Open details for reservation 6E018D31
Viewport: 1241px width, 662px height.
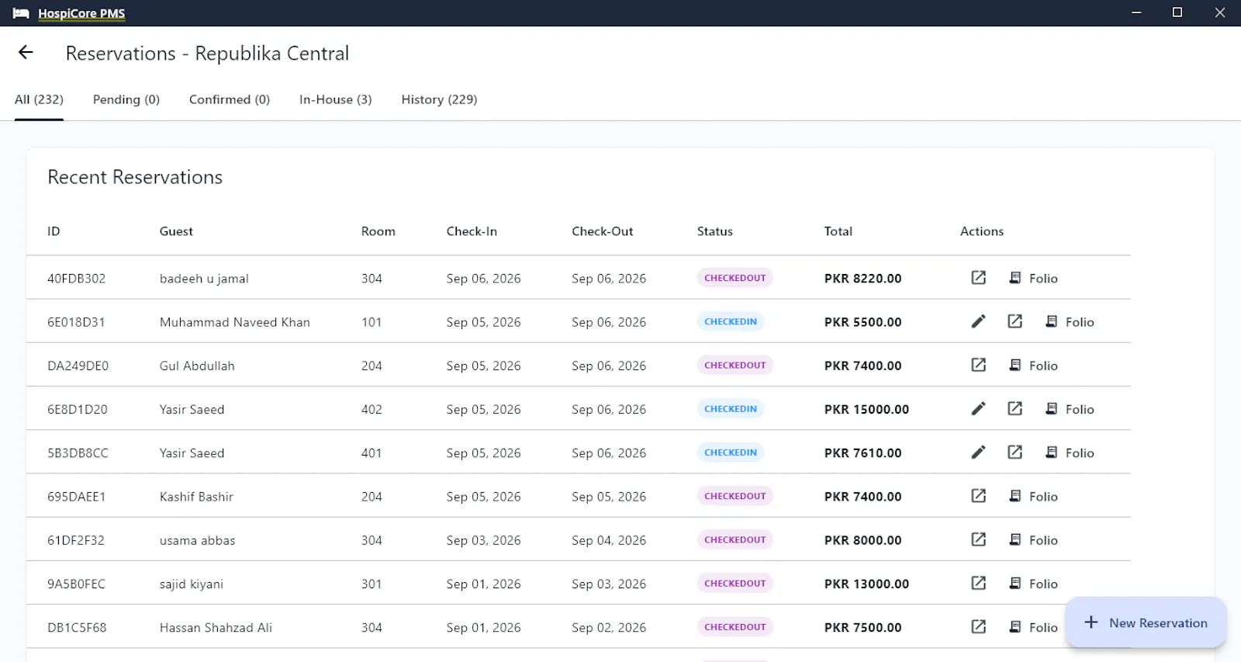coord(1015,321)
